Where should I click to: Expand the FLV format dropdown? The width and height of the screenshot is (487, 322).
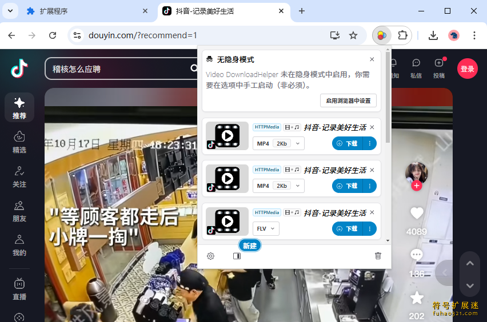click(266, 228)
